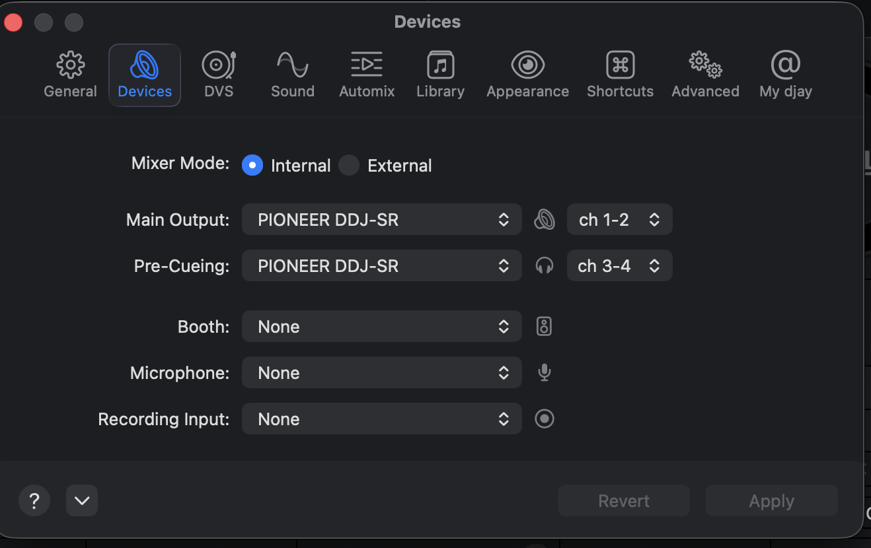Open the Microphone input dropdown
This screenshot has height=548, width=871.
[x=382, y=372]
